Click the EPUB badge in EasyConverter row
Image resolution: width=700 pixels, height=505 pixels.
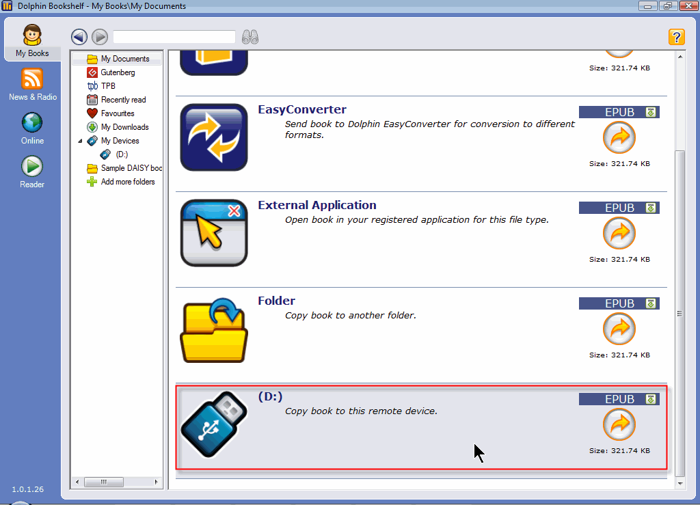pyautogui.click(x=619, y=112)
